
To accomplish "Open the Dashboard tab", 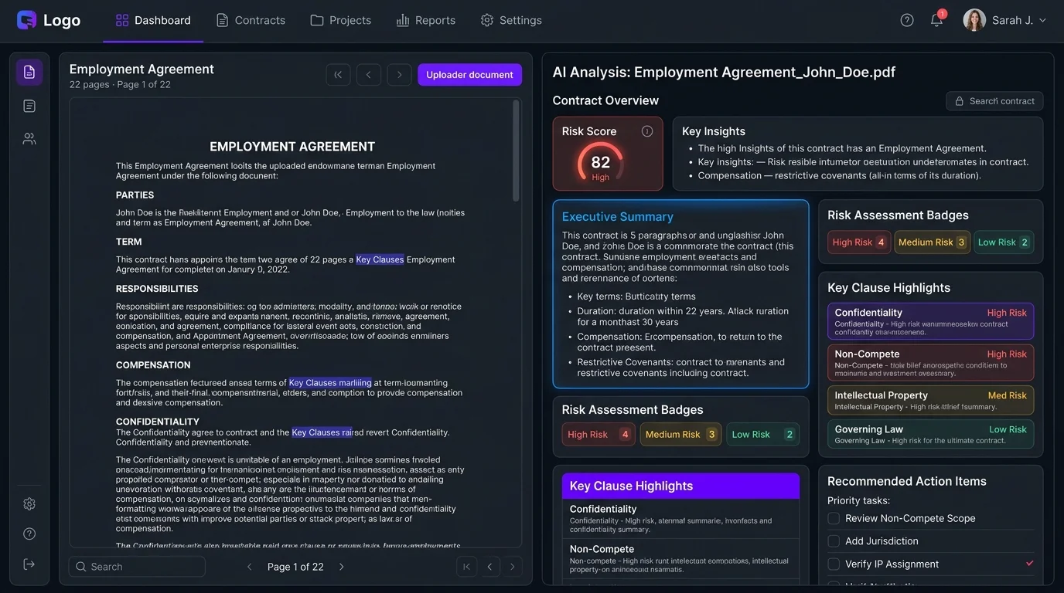I will click(153, 20).
